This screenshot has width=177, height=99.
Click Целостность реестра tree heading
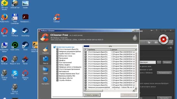65,47
